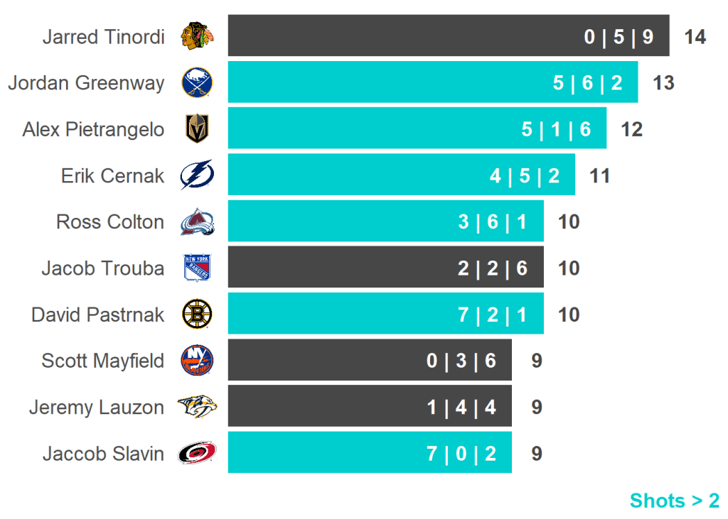Click the New York Islanders logo
The image size is (728, 519).
[197, 361]
